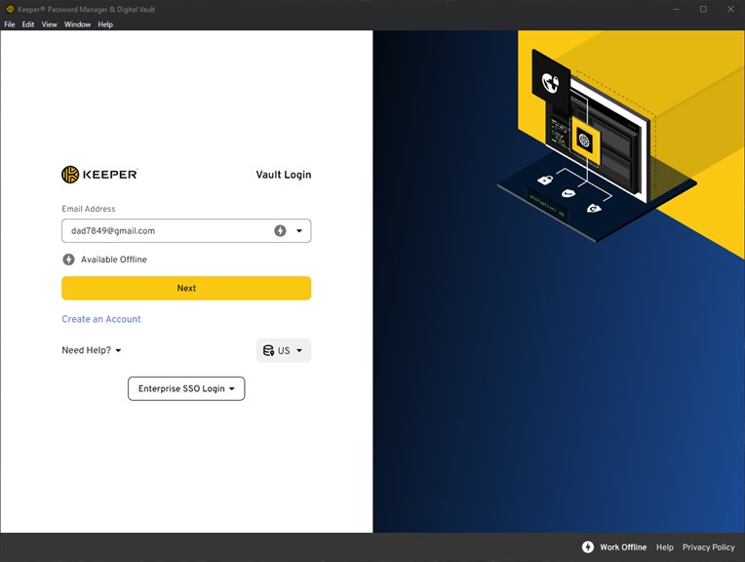The width and height of the screenshot is (745, 562).
Task: Expand the Need Help? dropdown
Action: [92, 350]
